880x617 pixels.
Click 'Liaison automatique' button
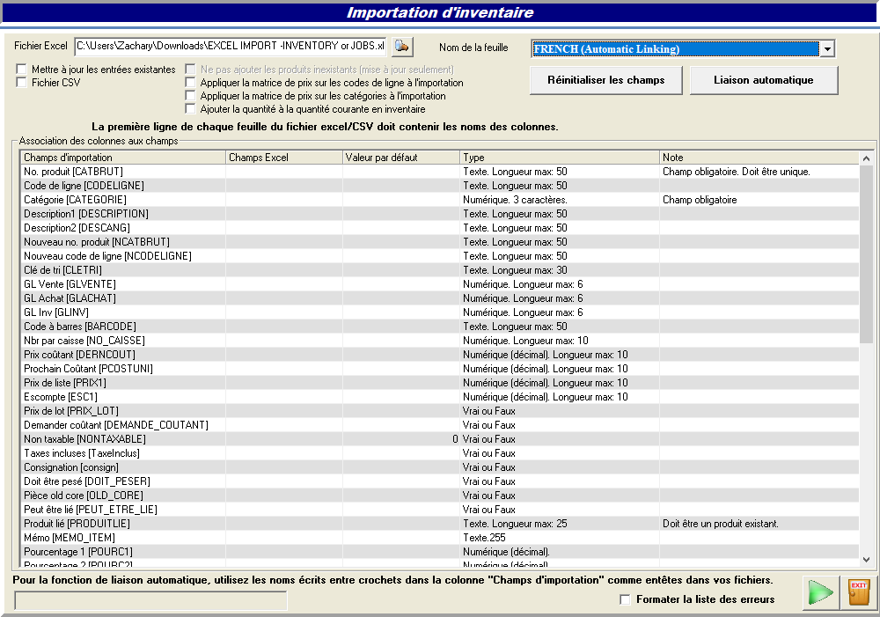[764, 80]
